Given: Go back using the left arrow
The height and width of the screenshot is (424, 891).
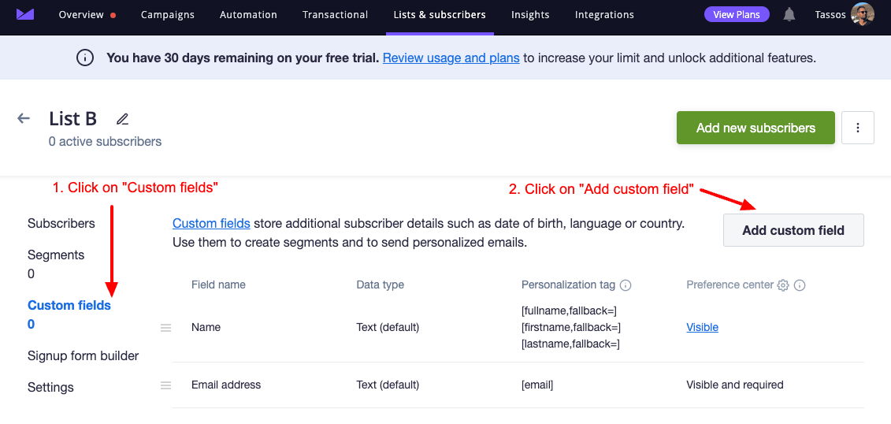Looking at the screenshot, I should [x=24, y=118].
